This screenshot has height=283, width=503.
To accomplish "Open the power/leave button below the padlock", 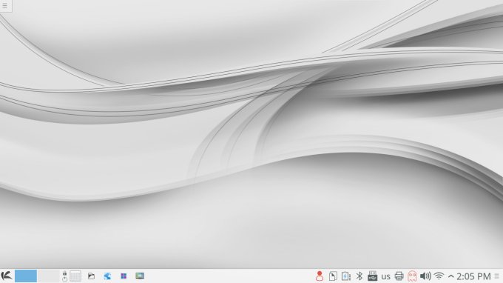I will click(64, 279).
